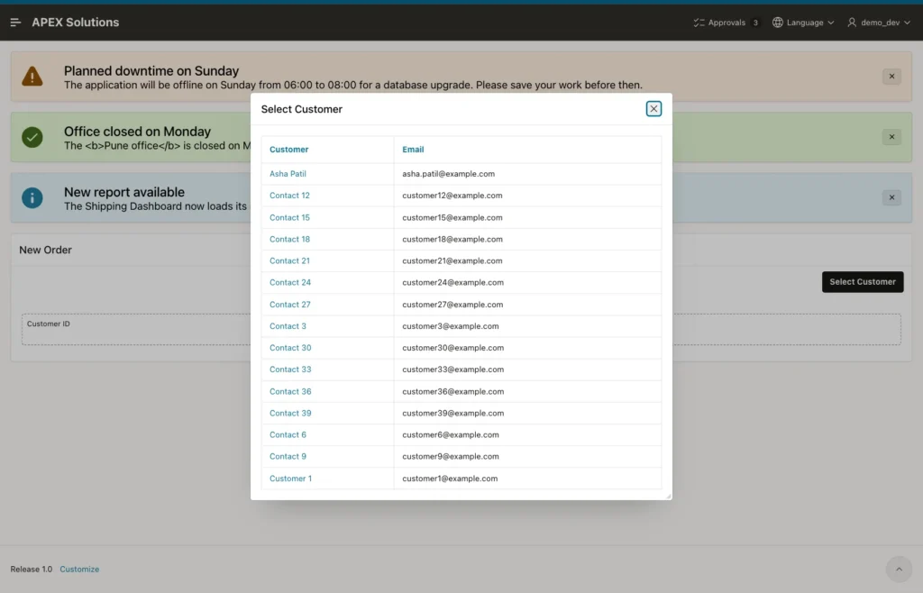
Task: Click email customer3@example.com
Action: tap(451, 326)
